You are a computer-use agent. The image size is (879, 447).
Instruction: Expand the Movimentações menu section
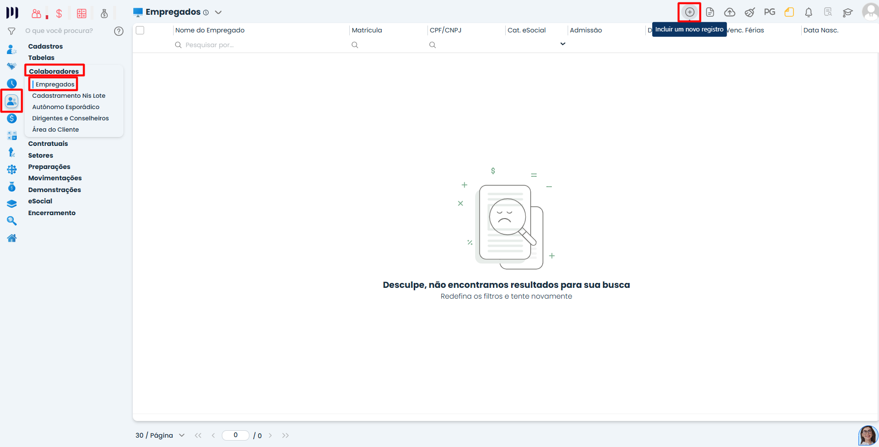pyautogui.click(x=55, y=178)
